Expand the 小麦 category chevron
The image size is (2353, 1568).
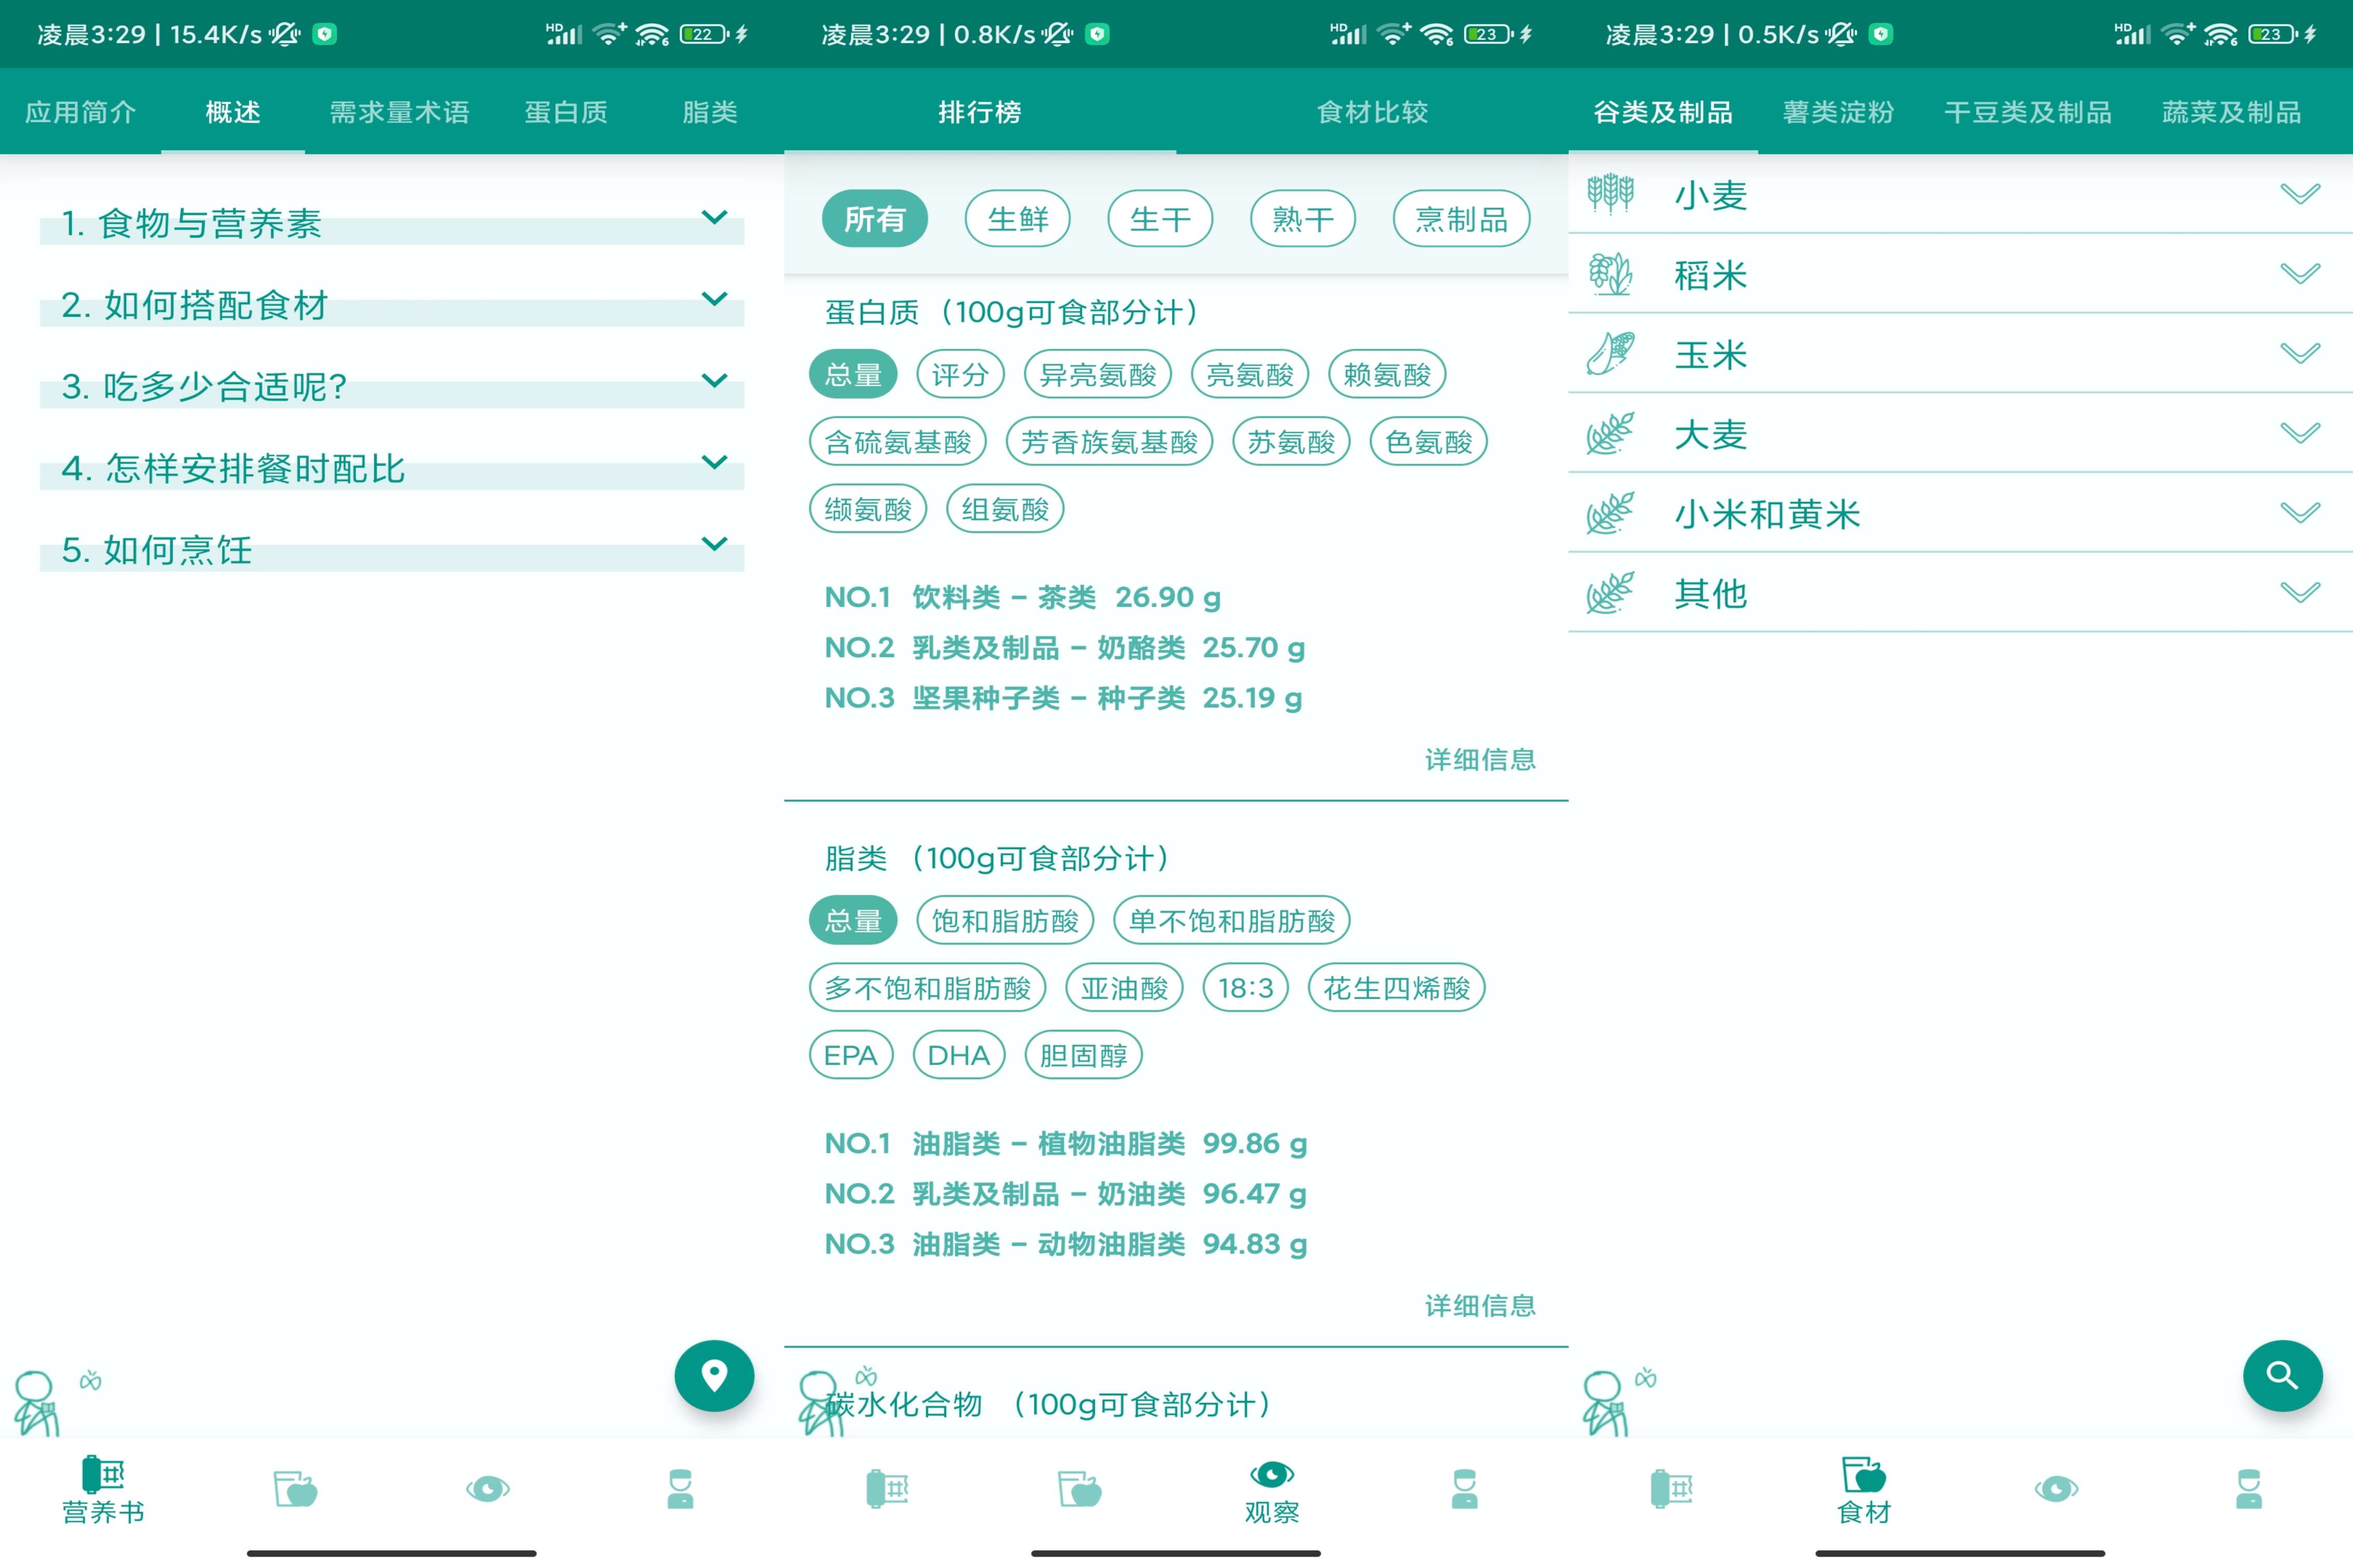pos(2300,193)
